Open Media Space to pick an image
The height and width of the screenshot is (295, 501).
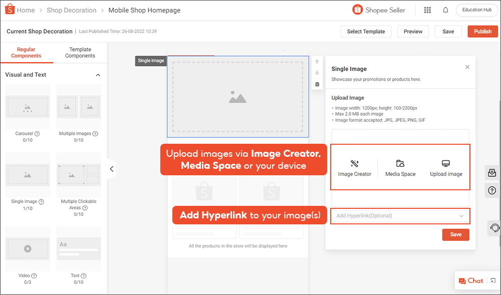tap(400, 164)
